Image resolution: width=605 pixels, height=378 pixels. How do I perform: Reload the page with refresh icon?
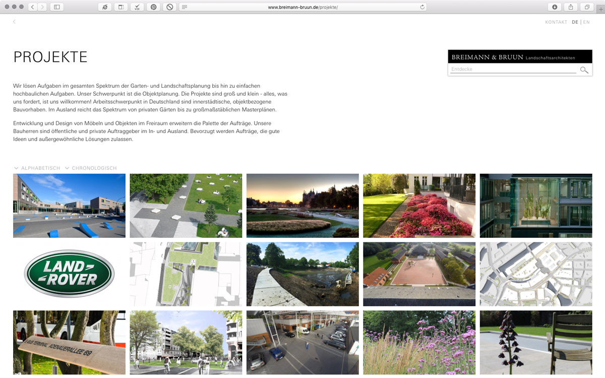coord(422,7)
